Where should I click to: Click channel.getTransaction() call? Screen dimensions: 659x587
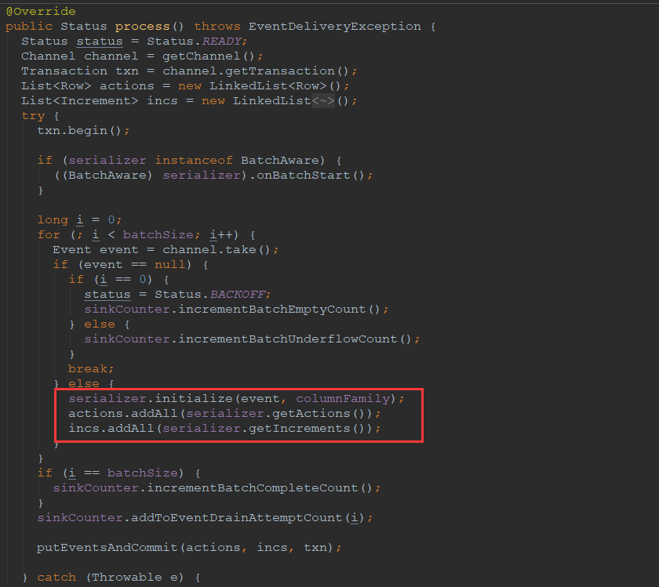point(256,71)
